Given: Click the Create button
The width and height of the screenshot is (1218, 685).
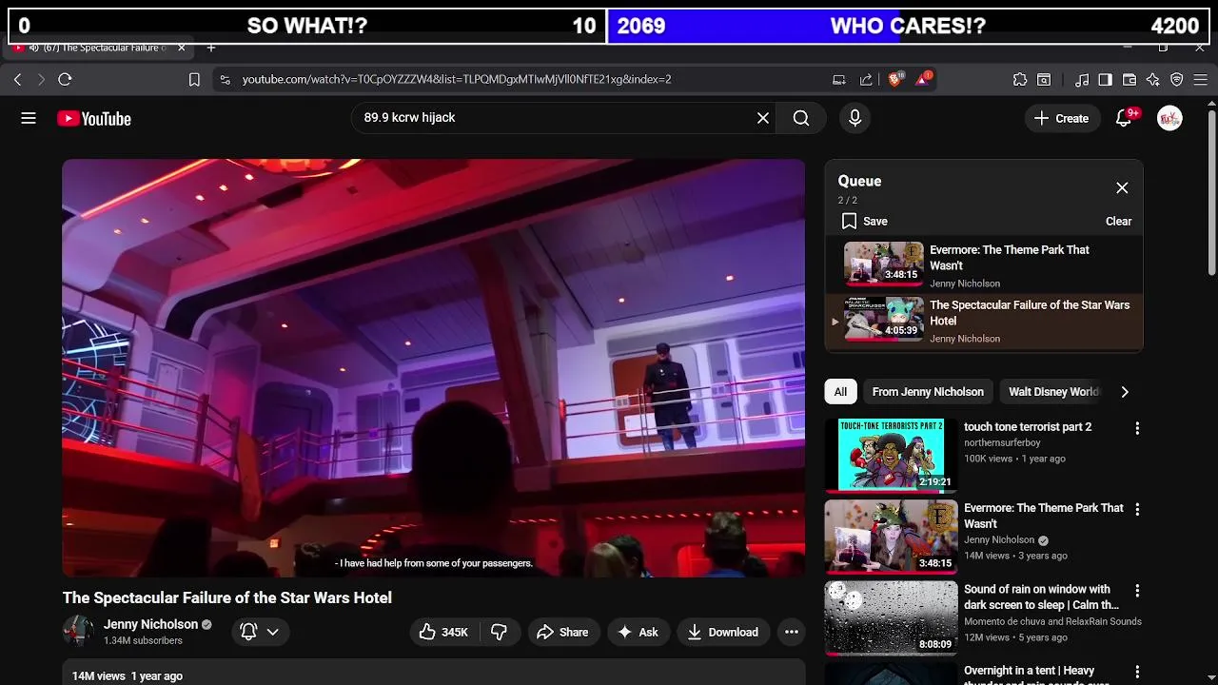Looking at the screenshot, I should coord(1061,118).
